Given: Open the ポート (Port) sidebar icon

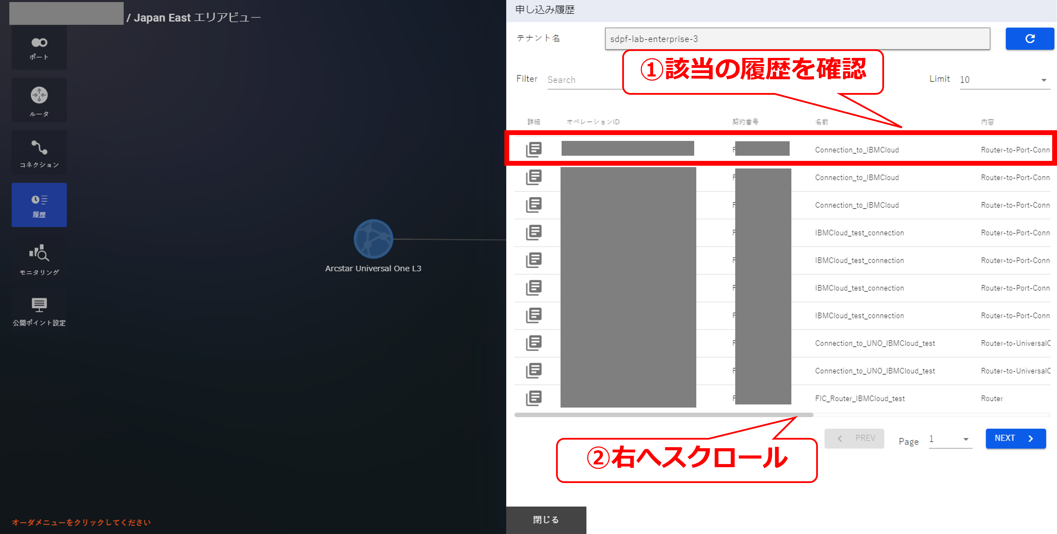Looking at the screenshot, I should pos(39,47).
